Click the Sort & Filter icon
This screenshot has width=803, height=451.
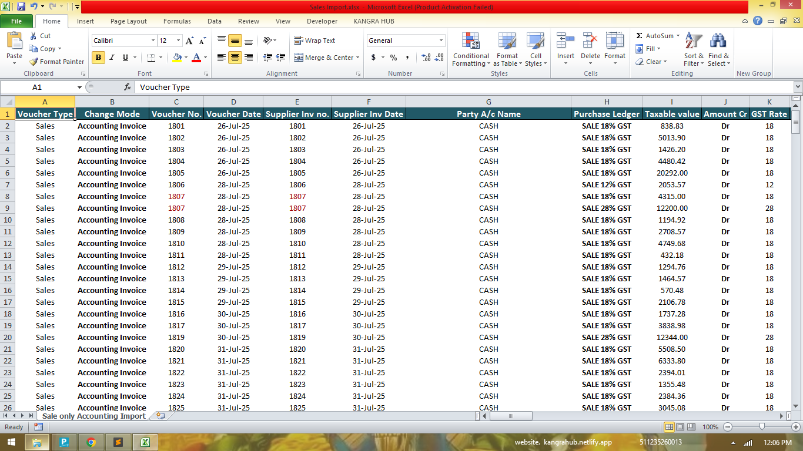(694, 41)
